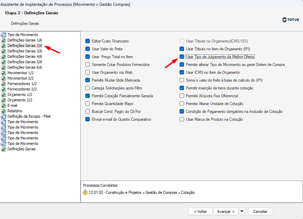Screen dimensions: 303x219
Task: Click the process icon beside 12.01.02 Cotação
Action: (x=85, y=192)
